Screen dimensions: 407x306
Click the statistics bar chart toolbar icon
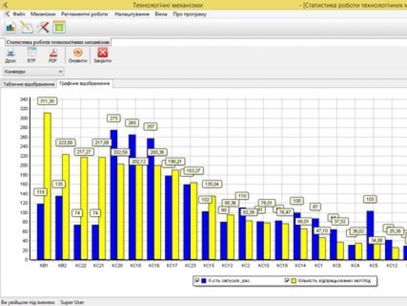click(x=10, y=27)
